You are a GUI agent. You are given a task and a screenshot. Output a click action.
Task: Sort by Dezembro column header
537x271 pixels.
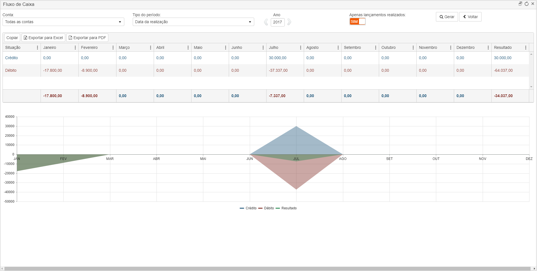click(x=466, y=48)
